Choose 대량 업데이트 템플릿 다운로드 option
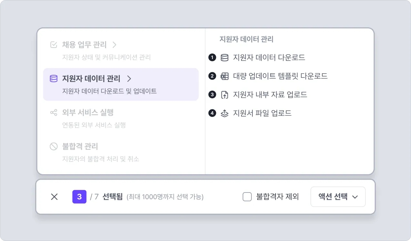411x241 pixels. 280,76
